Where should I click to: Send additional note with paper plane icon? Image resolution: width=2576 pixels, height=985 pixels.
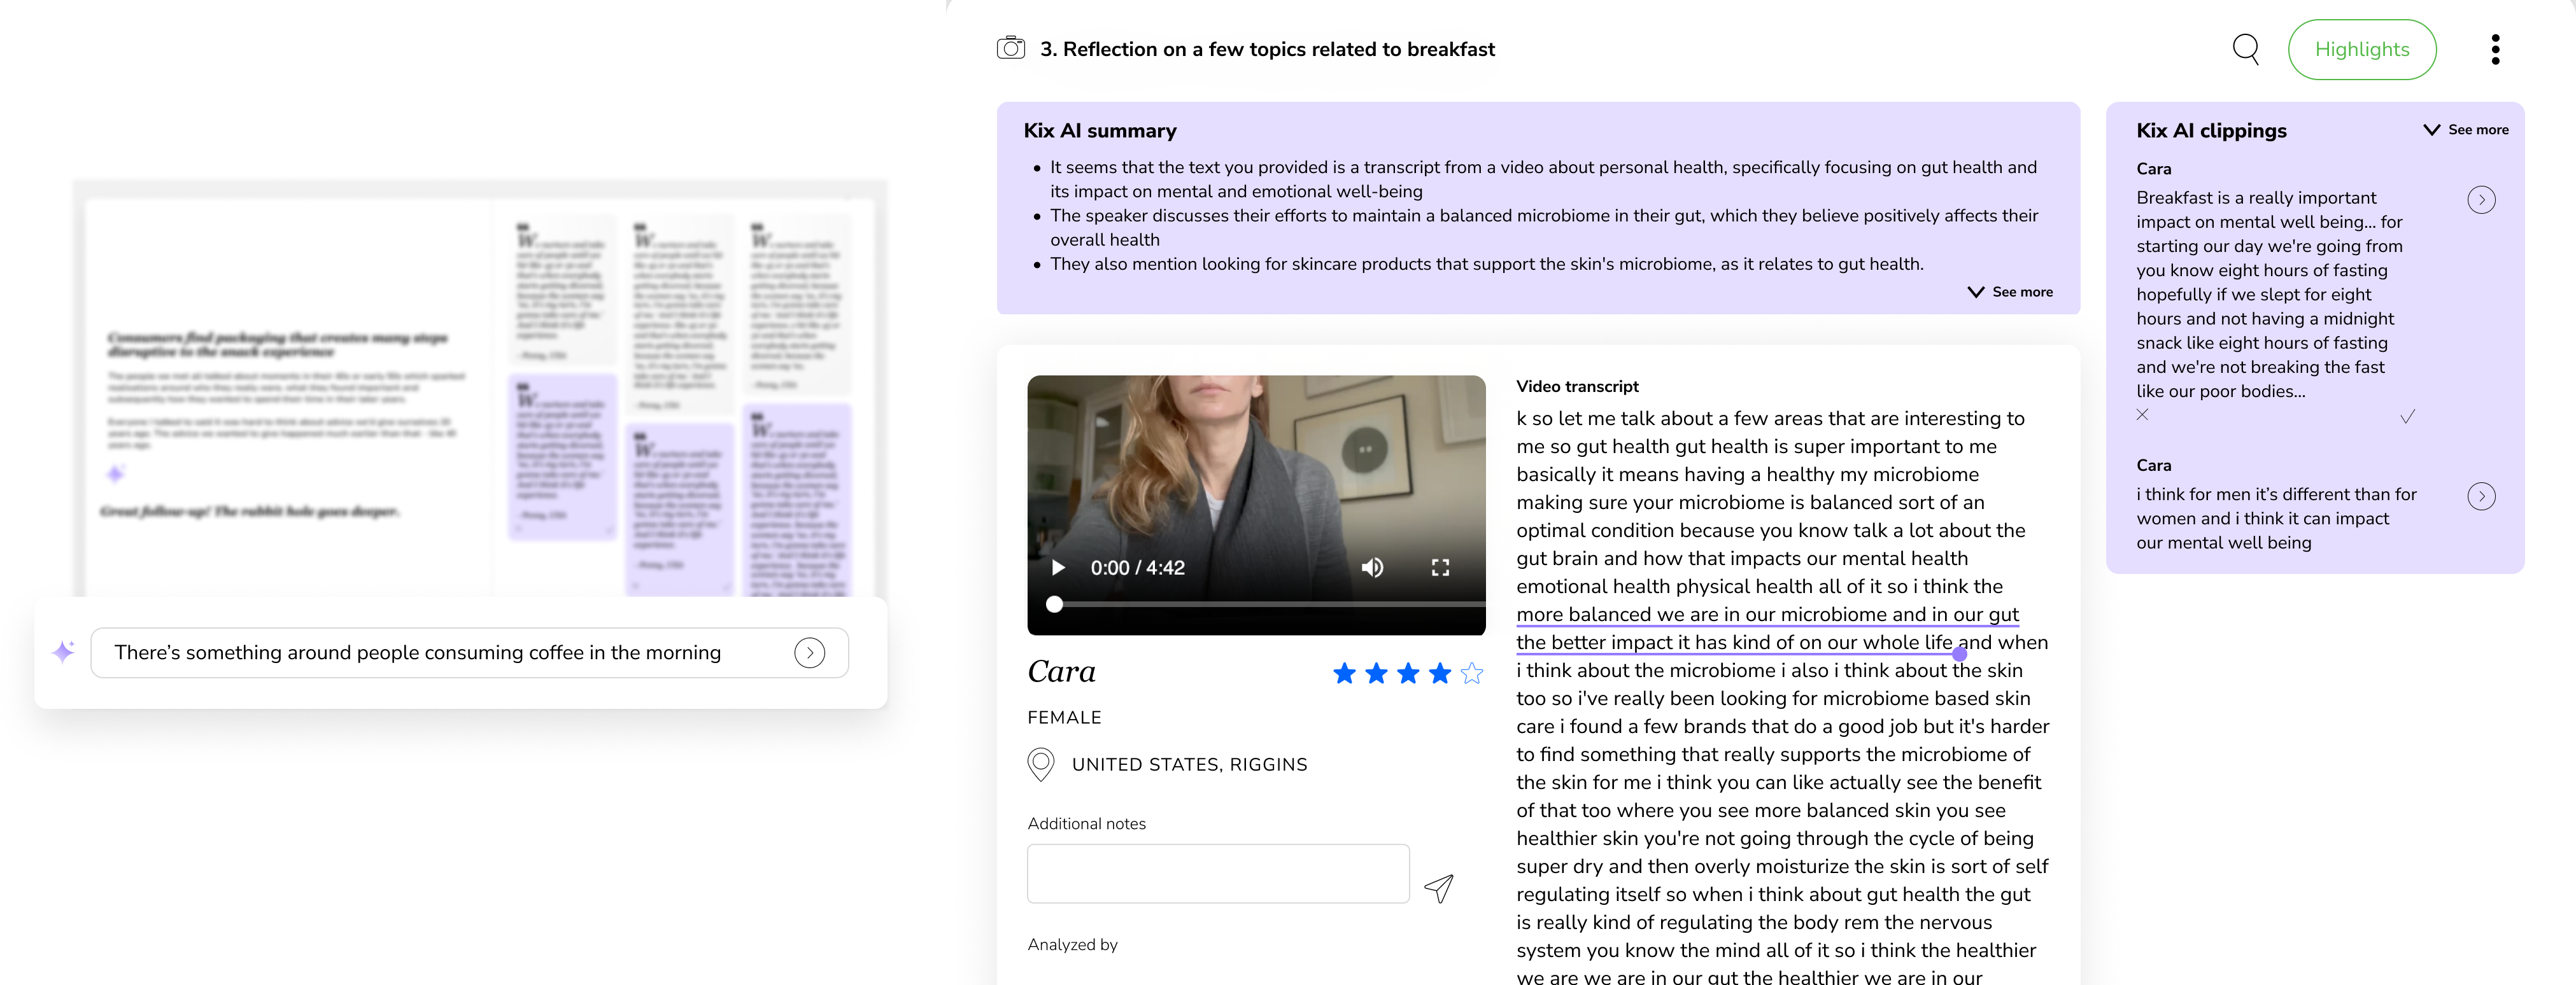click(x=1438, y=887)
